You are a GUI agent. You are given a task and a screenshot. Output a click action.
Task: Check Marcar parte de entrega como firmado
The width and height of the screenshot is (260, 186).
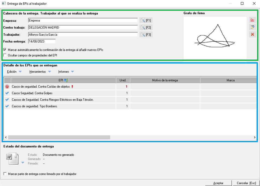pyautogui.click(x=5, y=174)
